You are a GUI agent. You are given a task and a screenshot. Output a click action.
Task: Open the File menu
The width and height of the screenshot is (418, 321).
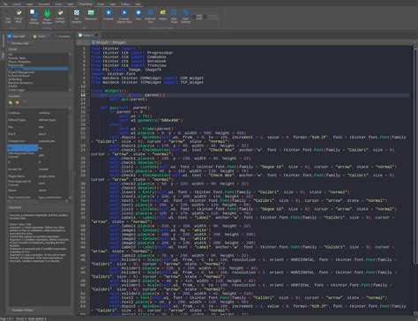point(5,4)
